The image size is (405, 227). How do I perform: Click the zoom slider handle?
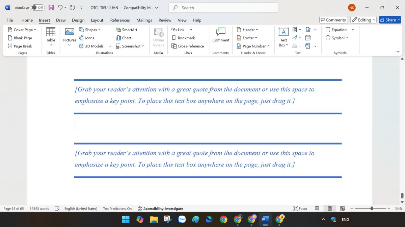point(372,209)
